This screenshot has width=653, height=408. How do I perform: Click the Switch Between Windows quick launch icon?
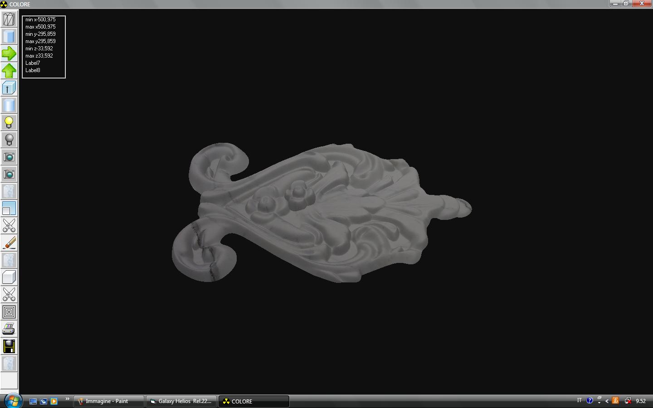coord(44,401)
